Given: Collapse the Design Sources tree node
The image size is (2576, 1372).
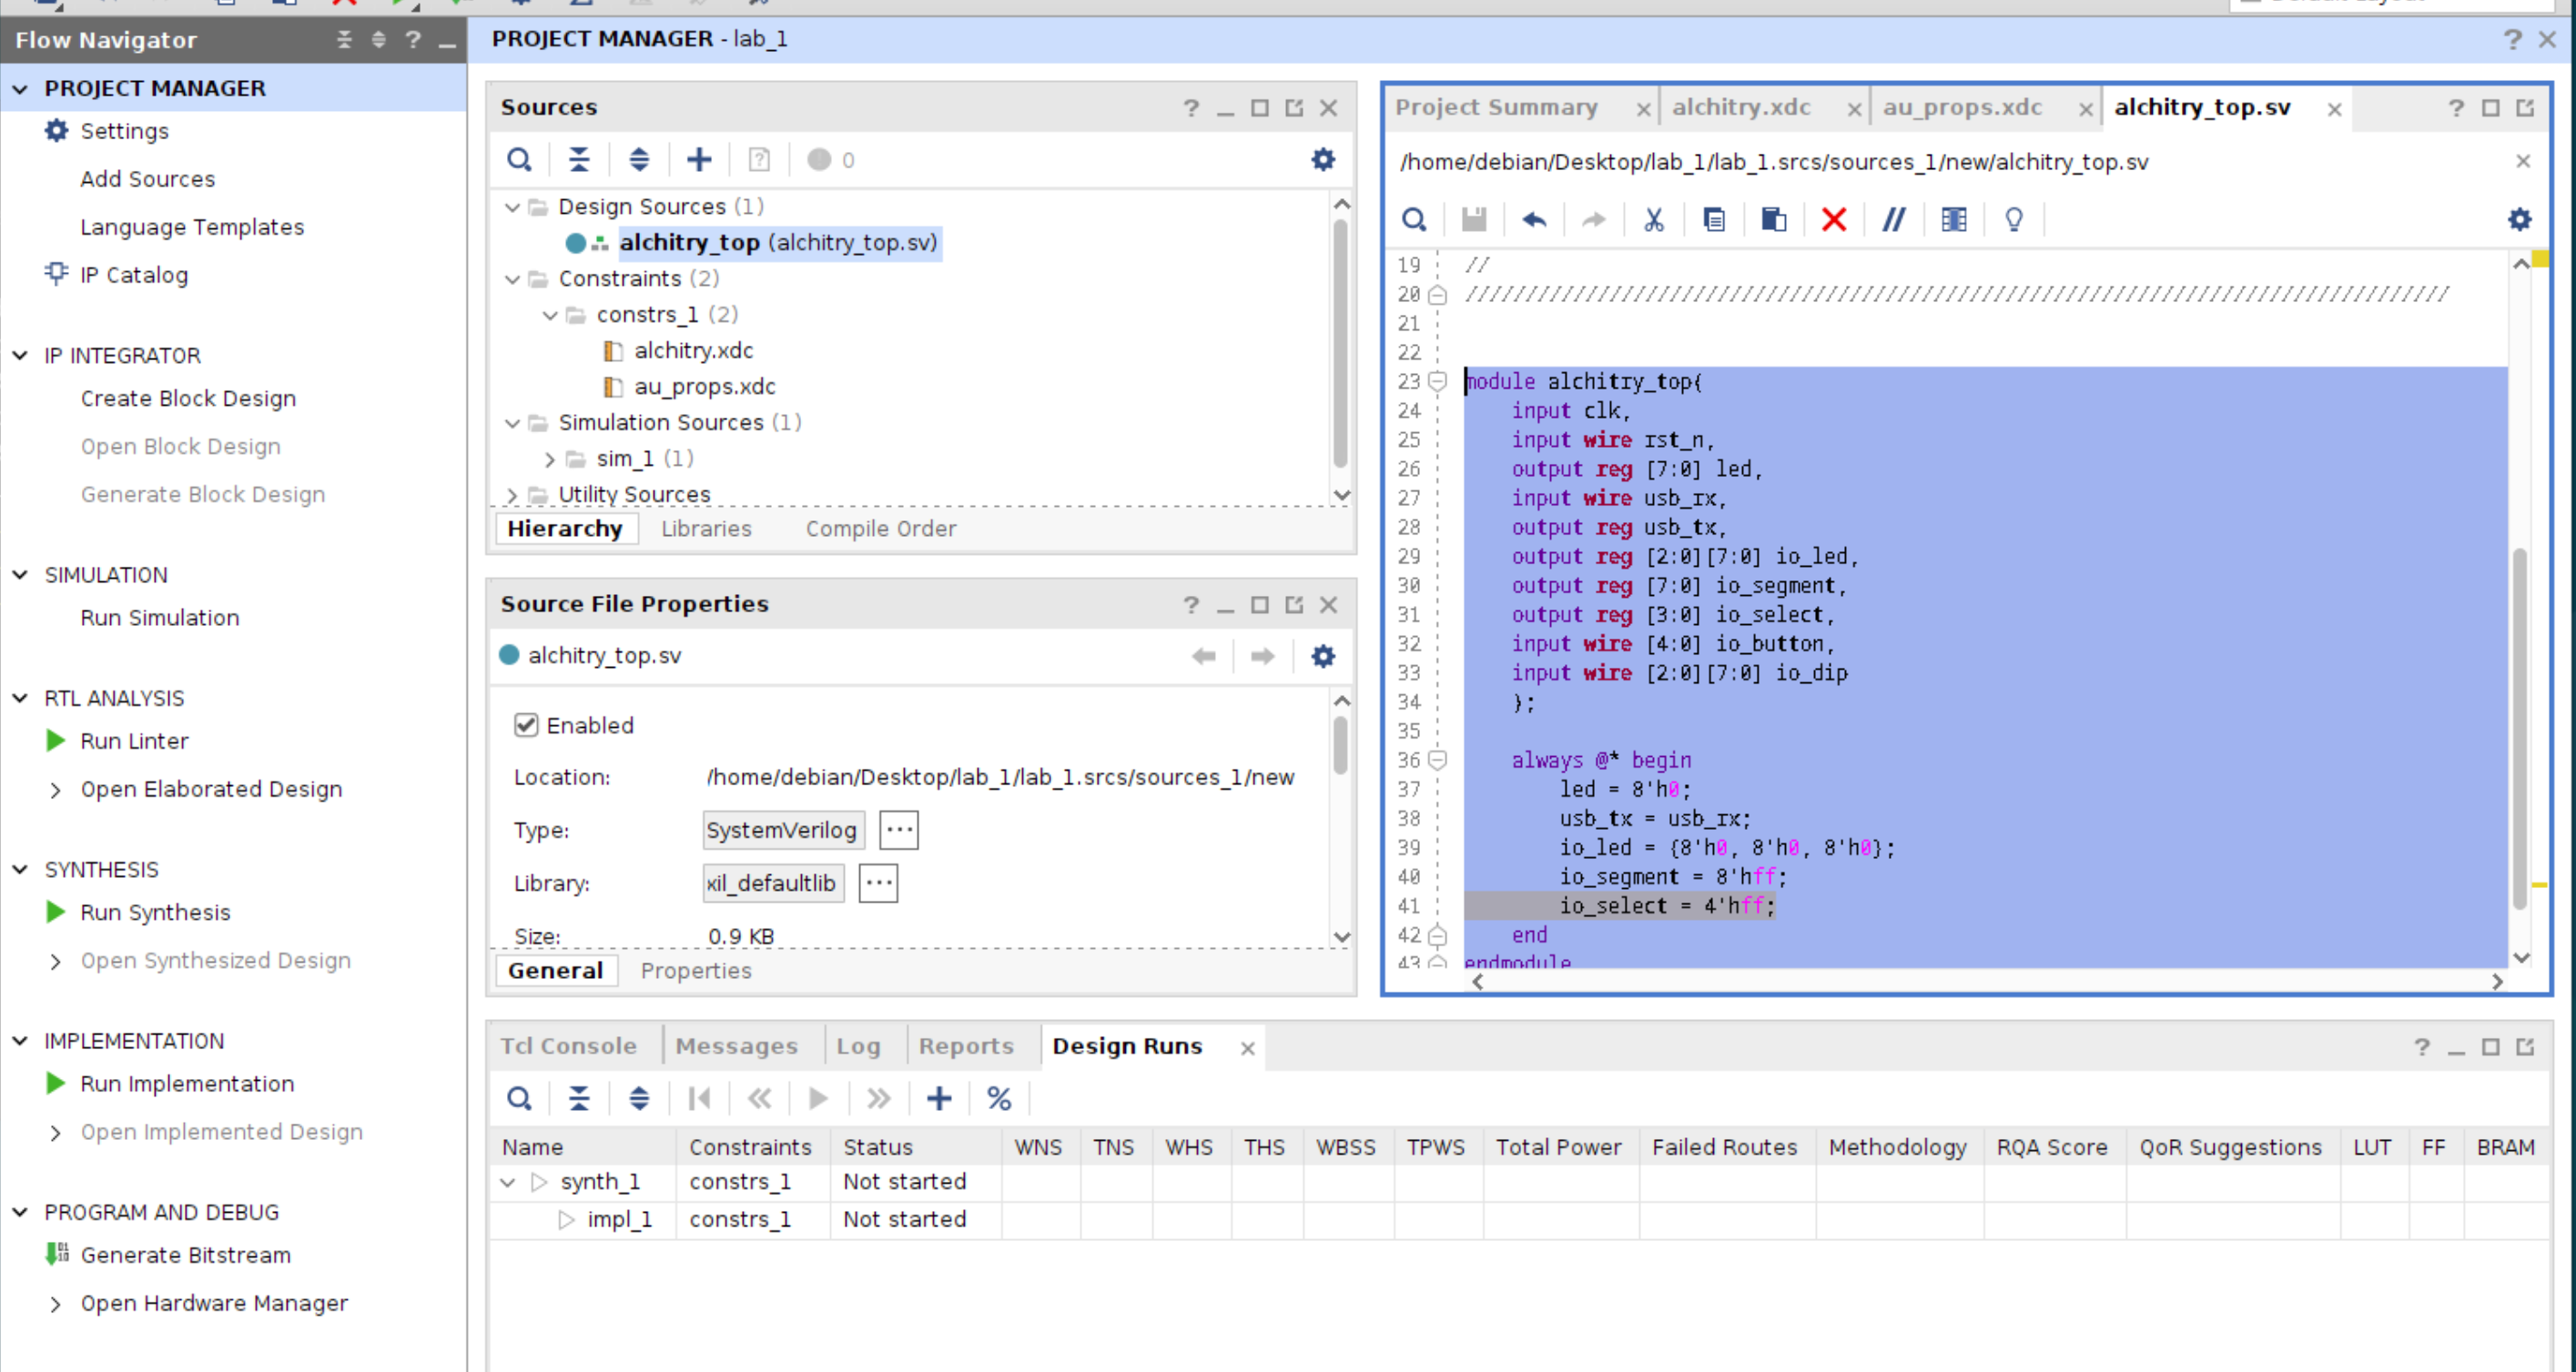Looking at the screenshot, I should point(513,207).
